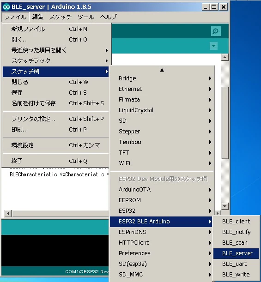Click the editor vertical scrollbar up arrow
The height and width of the screenshot is (282, 261).
point(225,57)
